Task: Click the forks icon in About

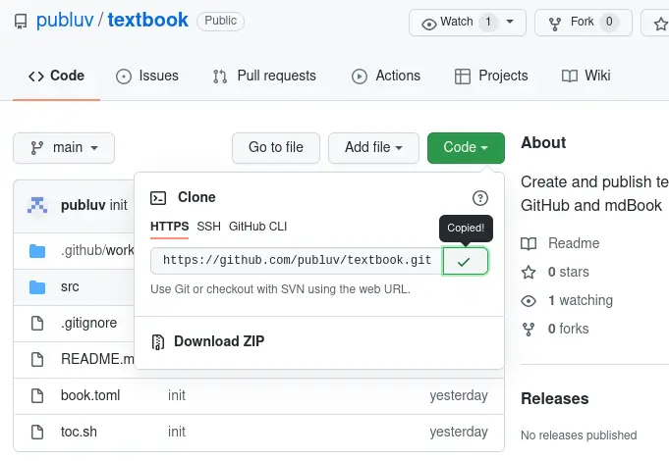Action: (529, 330)
